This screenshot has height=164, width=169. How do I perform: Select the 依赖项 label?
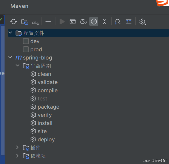point(38,156)
